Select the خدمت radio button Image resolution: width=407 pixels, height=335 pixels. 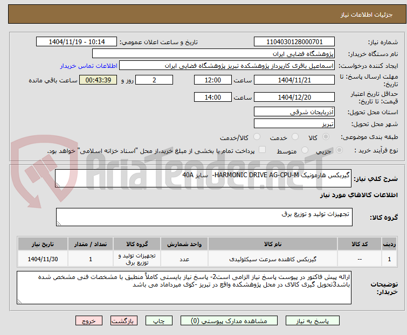(x=295, y=137)
